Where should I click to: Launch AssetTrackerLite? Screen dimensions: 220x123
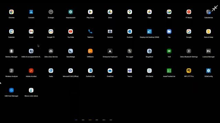169,71
